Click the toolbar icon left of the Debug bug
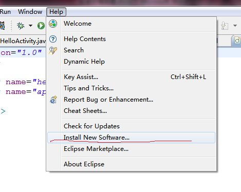Image resolution: width=241 pixels, height=192 pixels. [3, 26]
